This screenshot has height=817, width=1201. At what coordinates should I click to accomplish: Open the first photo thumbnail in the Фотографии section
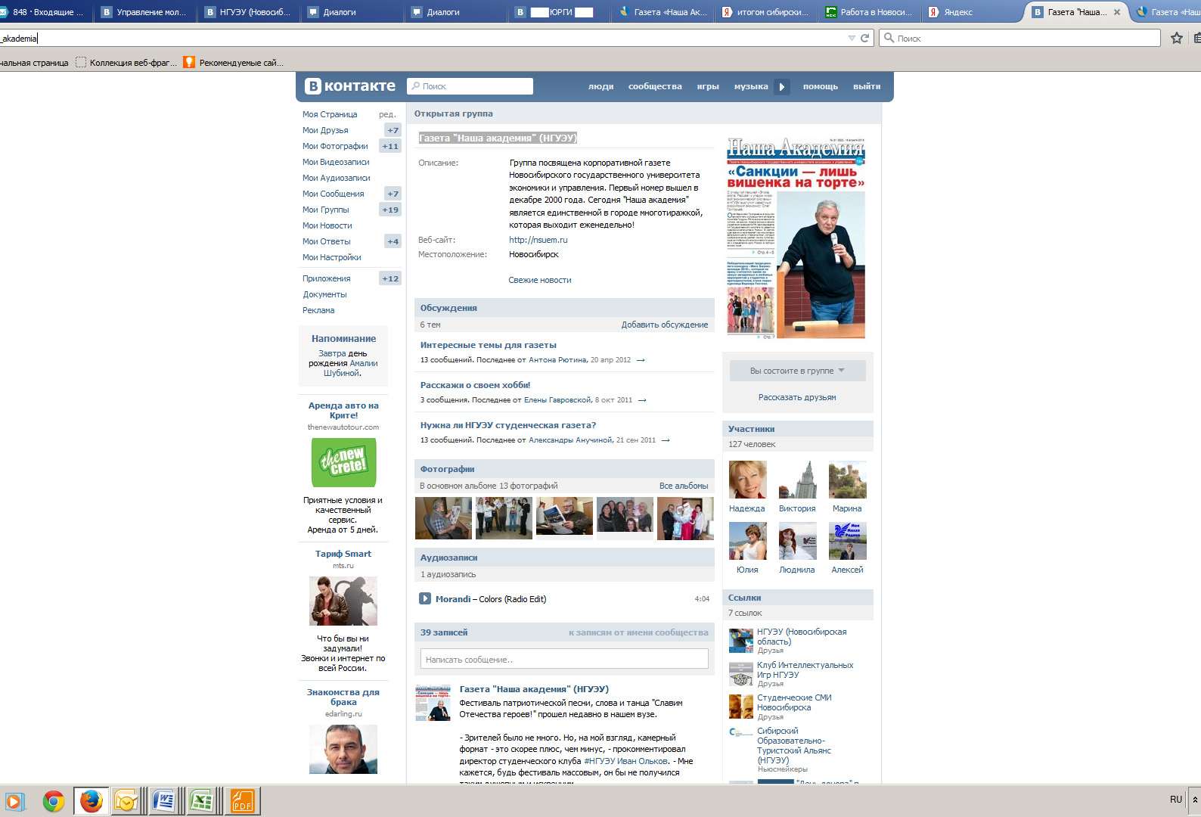coord(443,518)
